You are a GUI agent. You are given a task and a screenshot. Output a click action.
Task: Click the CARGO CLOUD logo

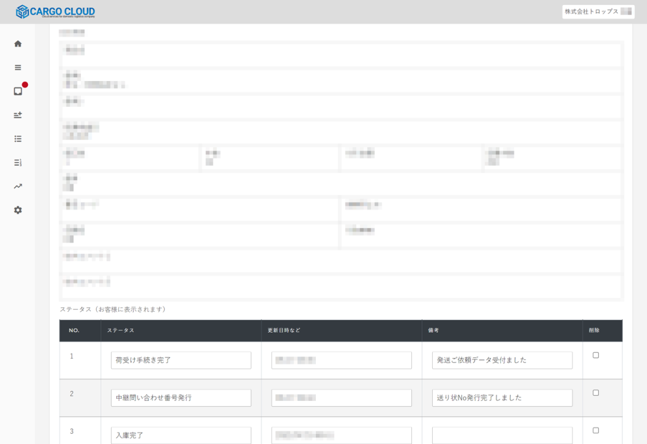click(56, 11)
